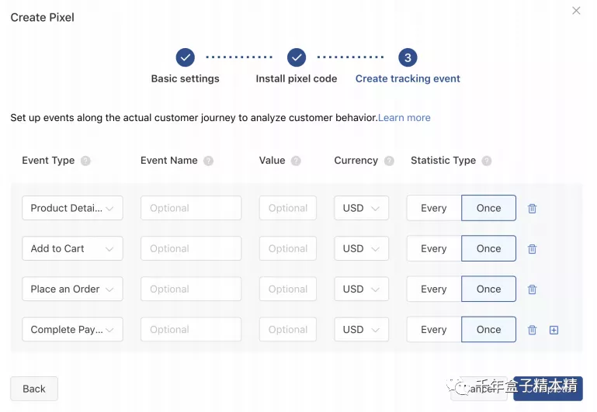This screenshot has height=412, width=597.
Task: Click the Back button
Action: pyautogui.click(x=34, y=389)
